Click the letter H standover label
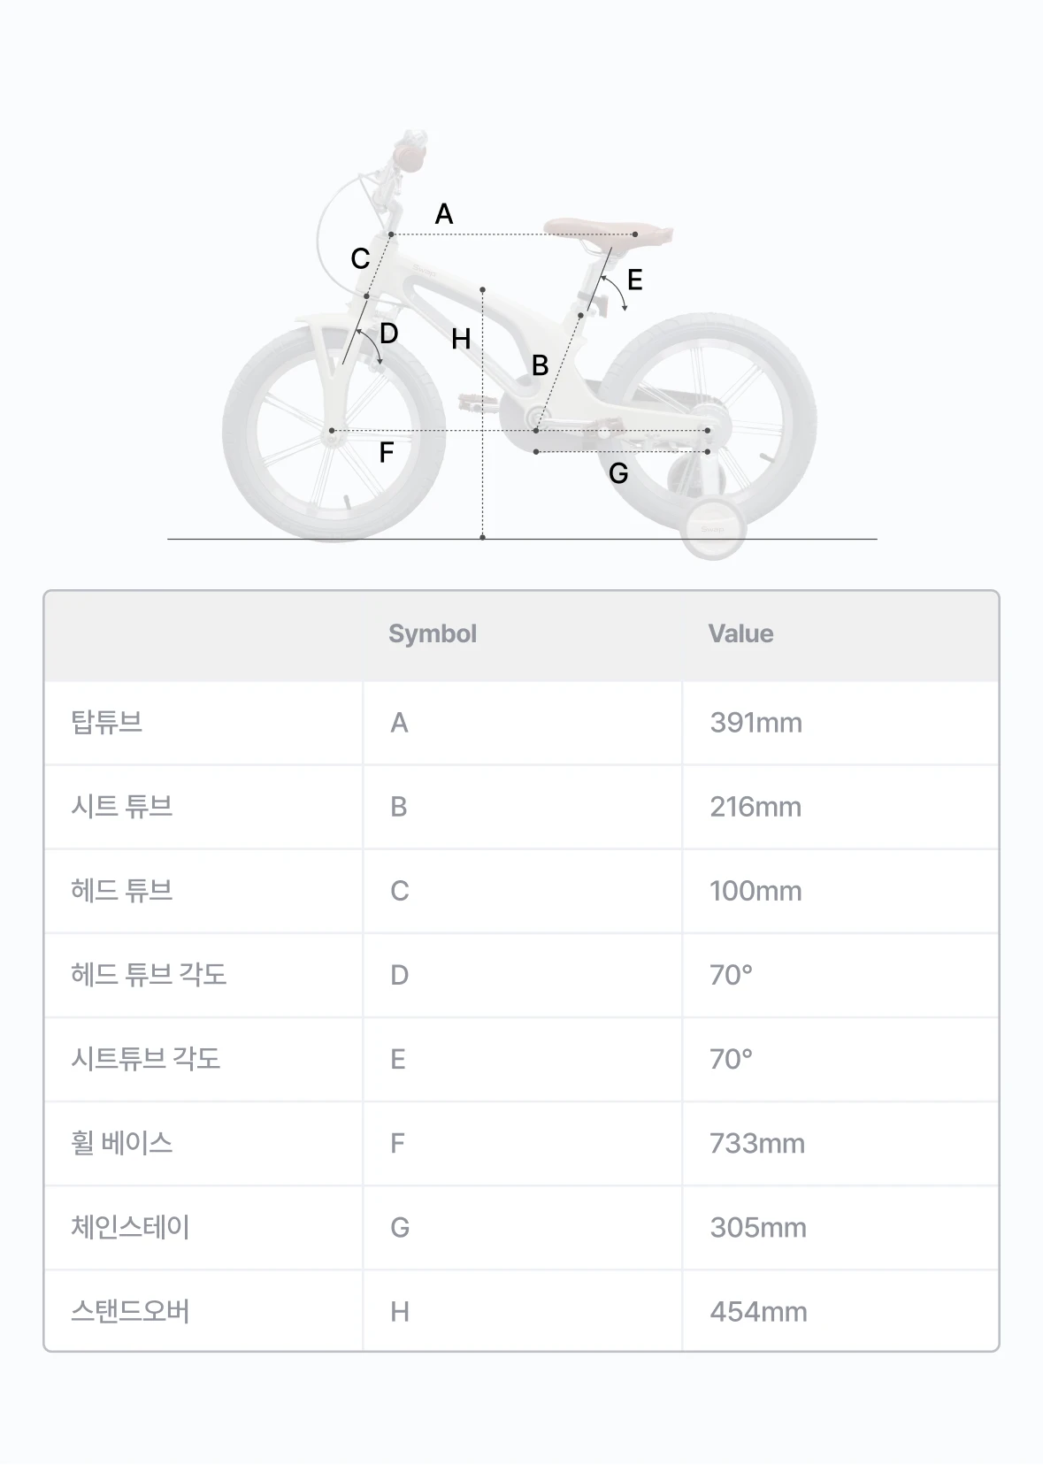The width and height of the screenshot is (1043, 1465). (461, 339)
